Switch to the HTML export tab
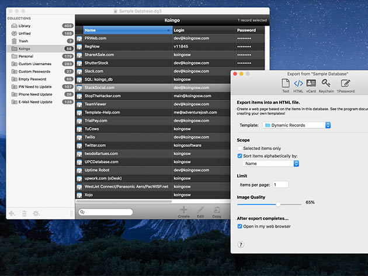Screen dimensions: 368x276 (x=298, y=86)
